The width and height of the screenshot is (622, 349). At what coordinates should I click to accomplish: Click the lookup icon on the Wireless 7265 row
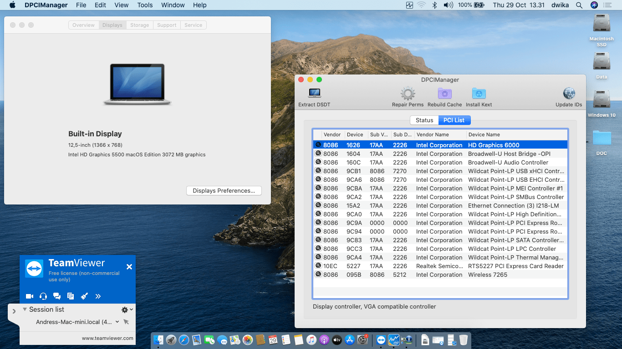tap(318, 274)
